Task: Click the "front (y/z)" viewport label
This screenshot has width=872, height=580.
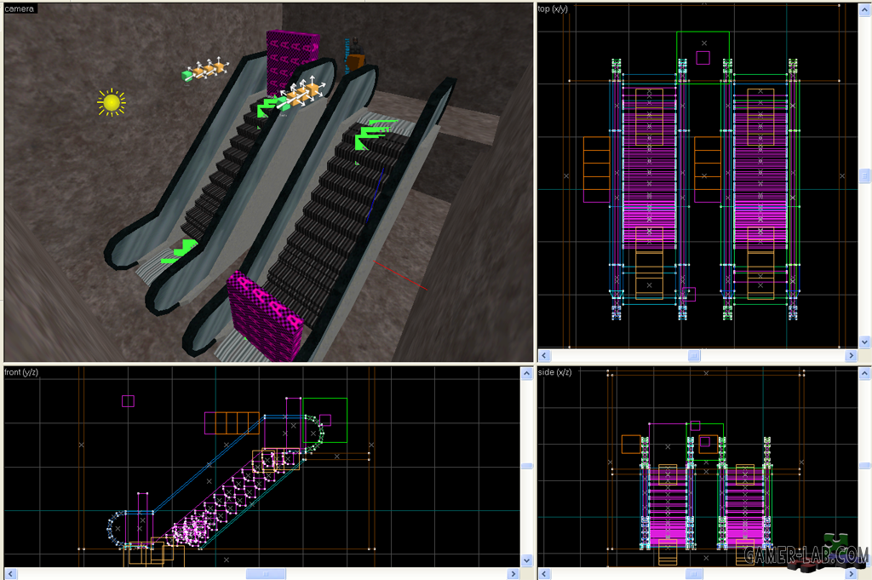Action: click(x=21, y=372)
